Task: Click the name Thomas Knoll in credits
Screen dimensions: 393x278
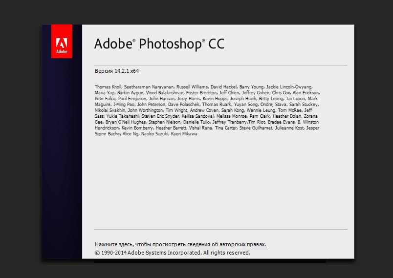Action: (x=108, y=87)
